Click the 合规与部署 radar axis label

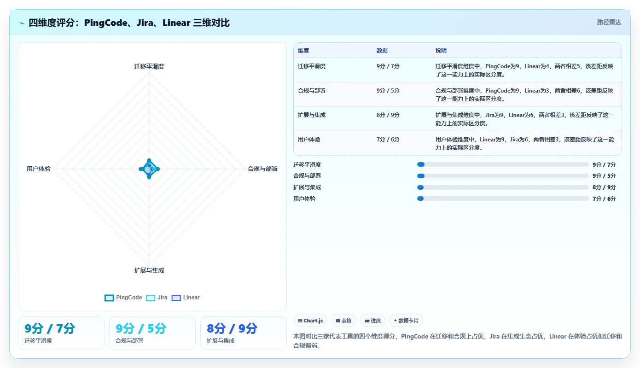[262, 169]
